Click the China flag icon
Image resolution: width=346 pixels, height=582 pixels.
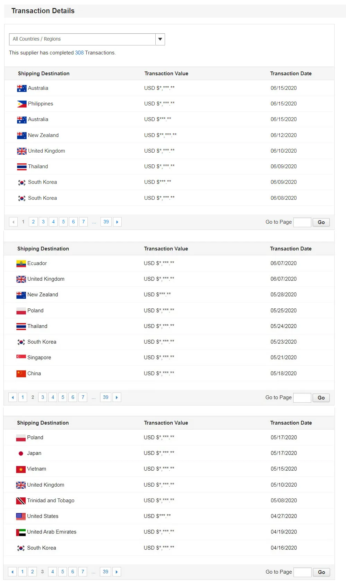pyautogui.click(x=21, y=374)
